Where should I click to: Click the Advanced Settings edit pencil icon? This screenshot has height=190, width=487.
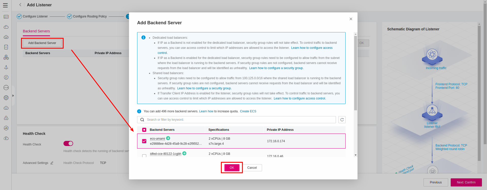coord(52,163)
